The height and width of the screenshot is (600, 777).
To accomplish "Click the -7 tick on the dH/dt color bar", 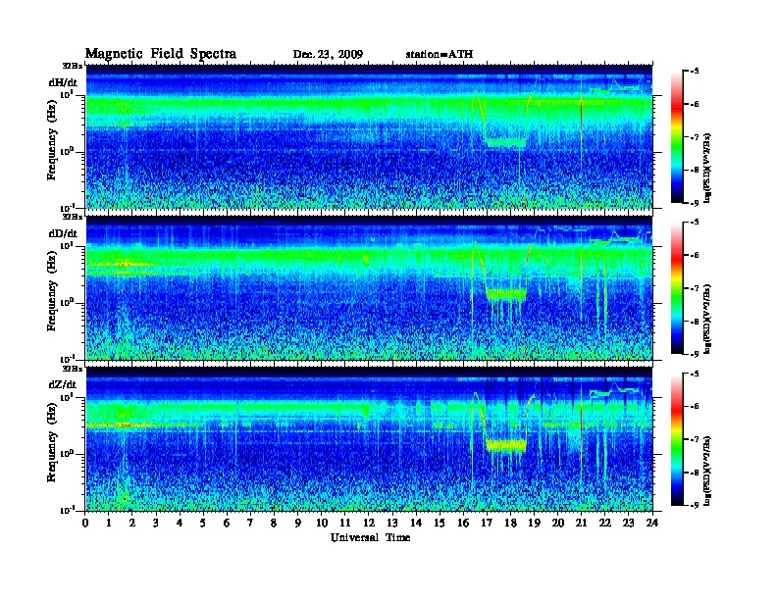I will click(695, 137).
